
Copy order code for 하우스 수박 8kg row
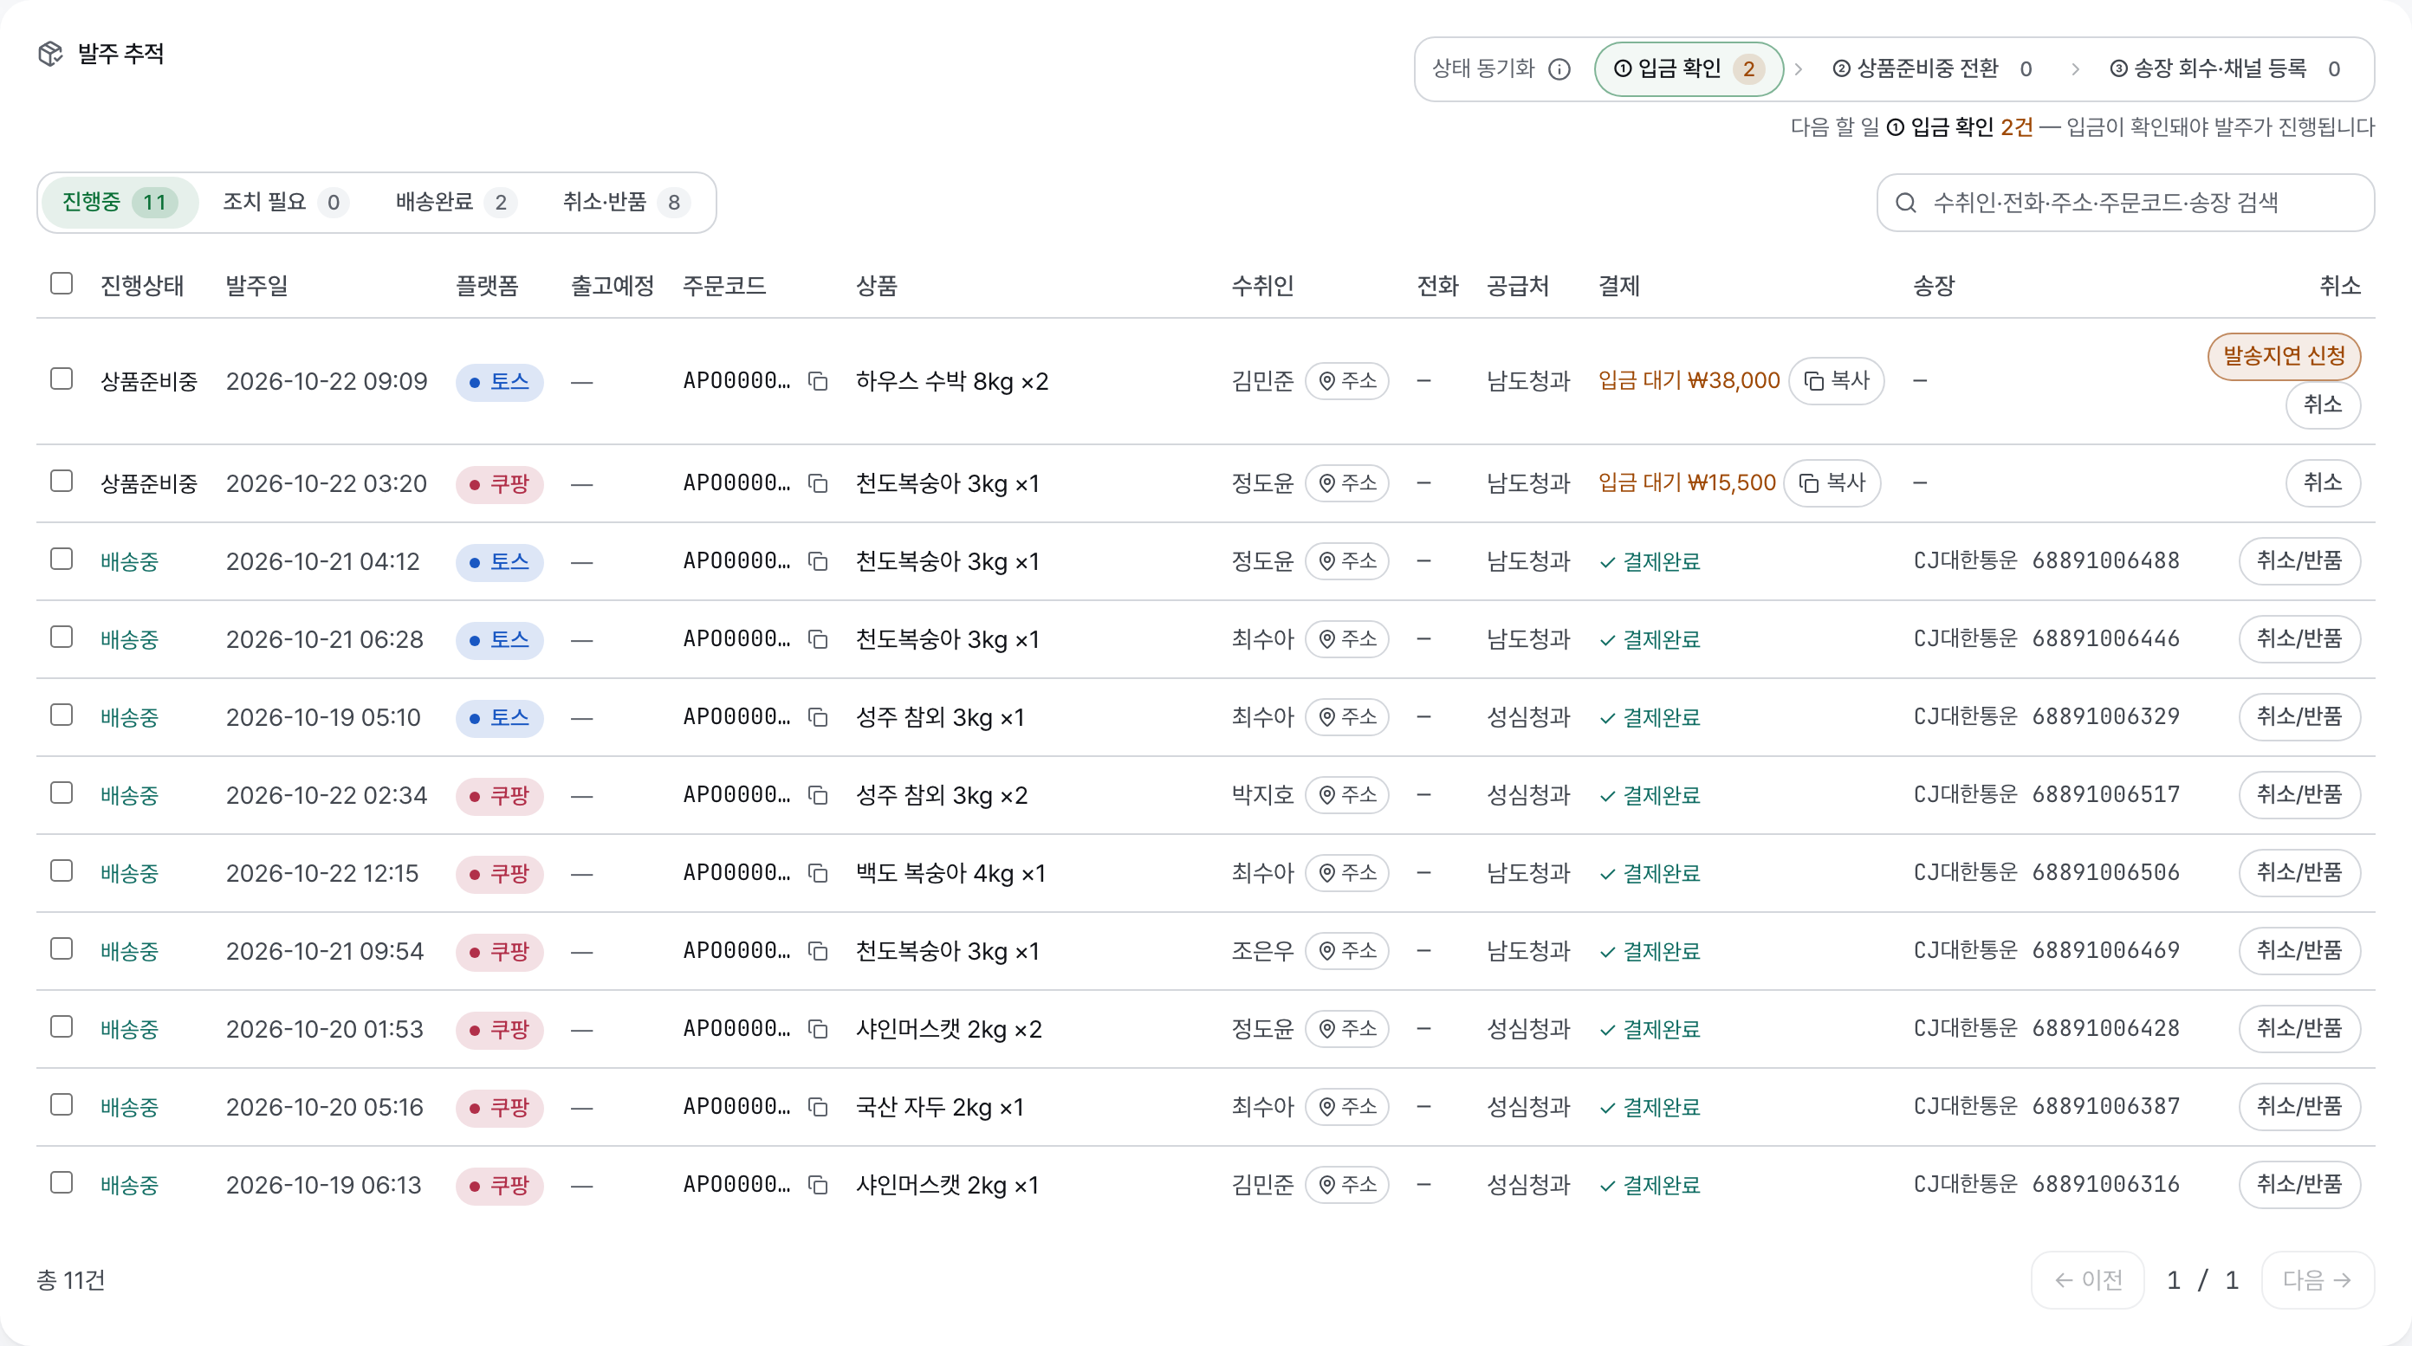pyautogui.click(x=817, y=381)
